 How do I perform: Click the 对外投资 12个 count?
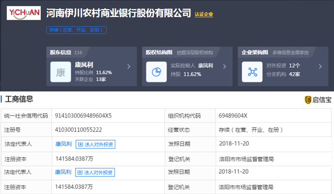[294, 65]
